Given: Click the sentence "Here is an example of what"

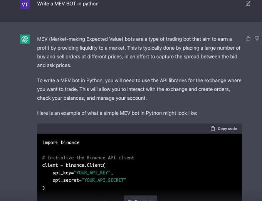Looking at the screenshot, I should (117, 113).
